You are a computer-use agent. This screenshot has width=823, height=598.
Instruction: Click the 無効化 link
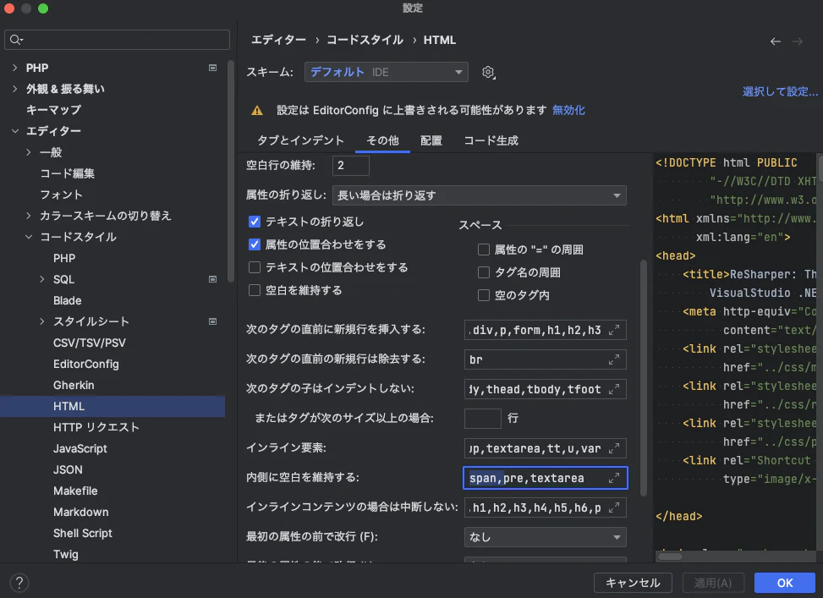click(568, 110)
